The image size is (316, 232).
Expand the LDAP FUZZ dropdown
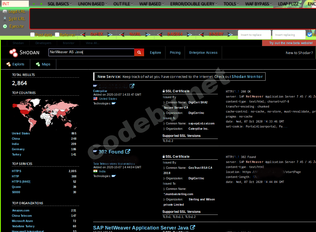pyautogui.click(x=290, y=4)
